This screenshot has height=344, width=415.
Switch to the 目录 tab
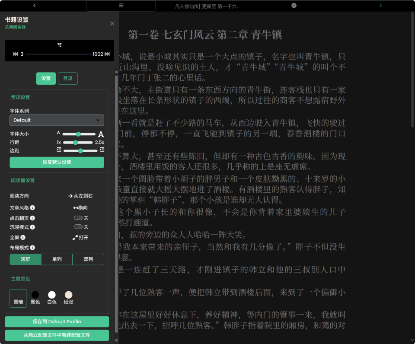(x=68, y=79)
